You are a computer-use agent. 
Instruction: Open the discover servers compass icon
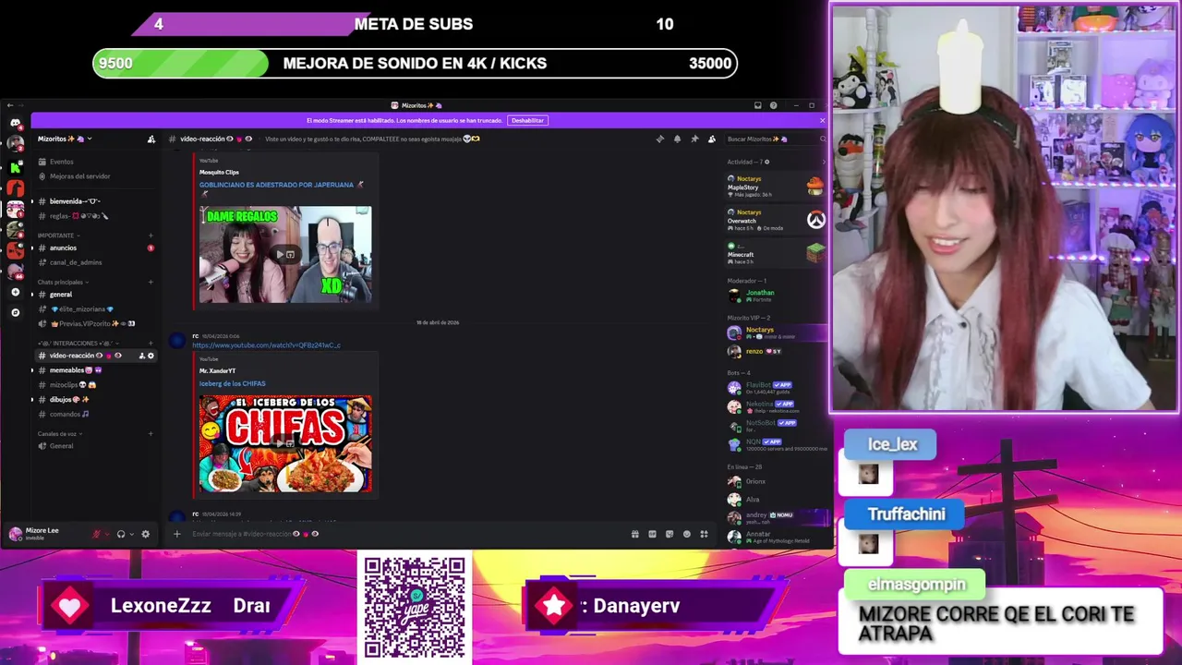(x=15, y=312)
